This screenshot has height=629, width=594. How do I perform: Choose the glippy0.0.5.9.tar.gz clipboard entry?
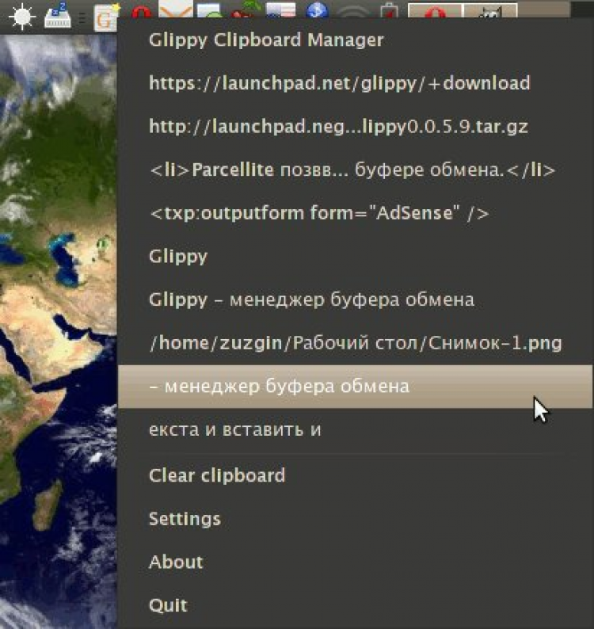tap(338, 126)
